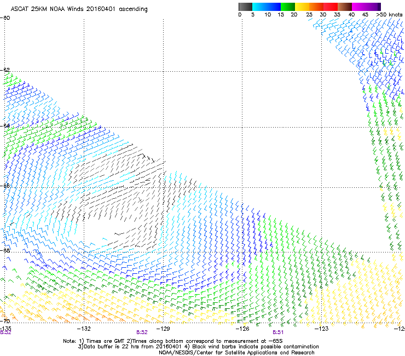Click the '-70' latitude label

(5, 321)
